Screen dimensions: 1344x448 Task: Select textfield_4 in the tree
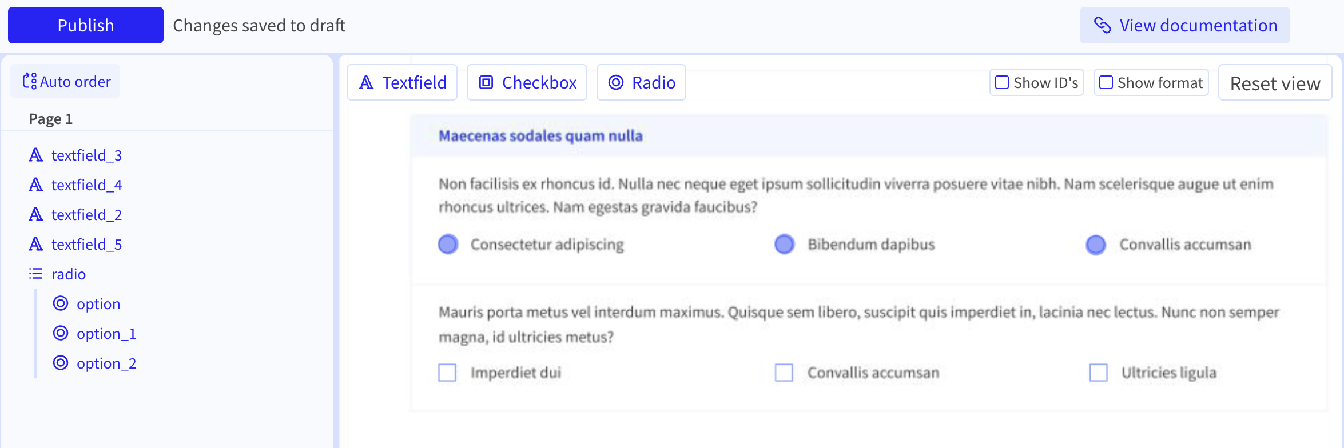(x=86, y=185)
